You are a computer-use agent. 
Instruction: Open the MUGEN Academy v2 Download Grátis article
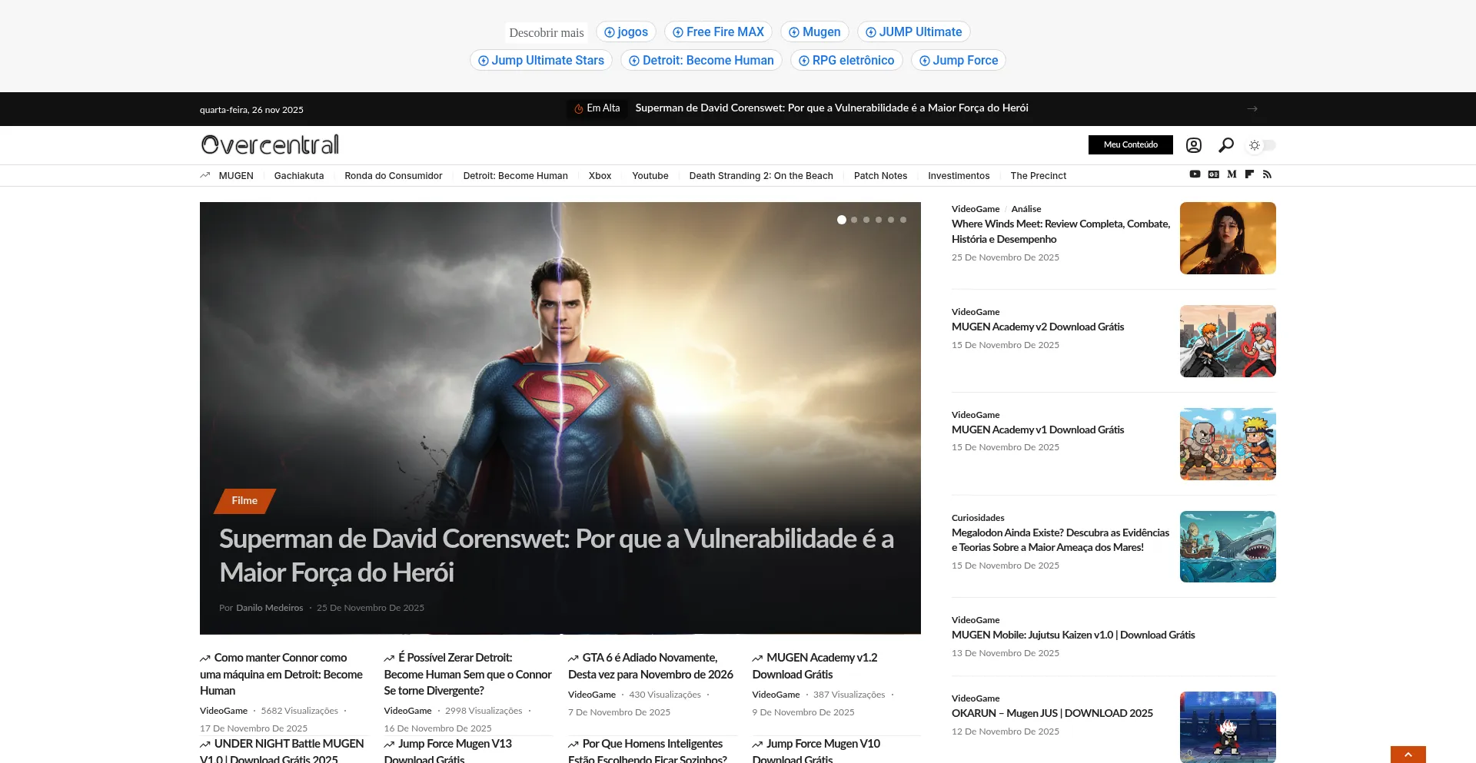coord(1037,327)
